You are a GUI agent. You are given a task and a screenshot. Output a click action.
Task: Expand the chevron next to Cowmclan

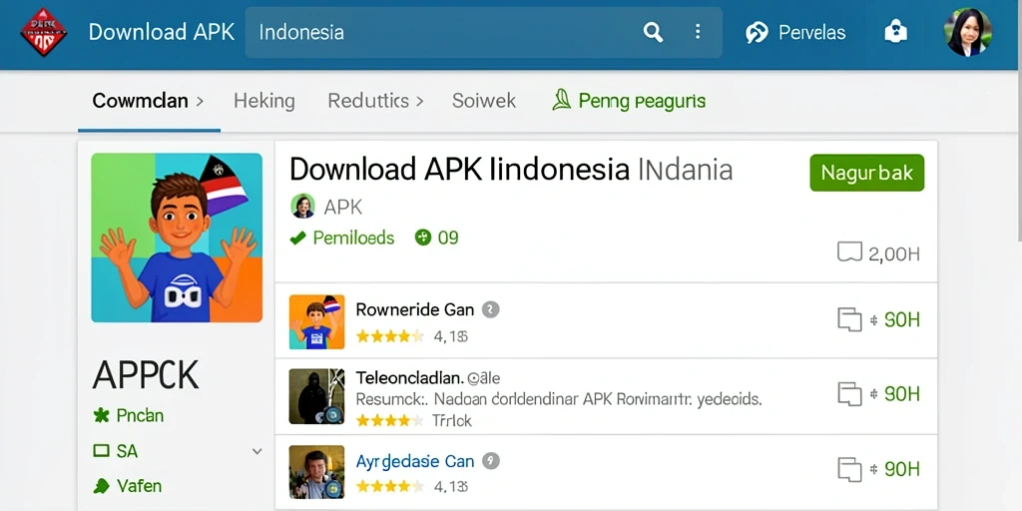pos(200,101)
